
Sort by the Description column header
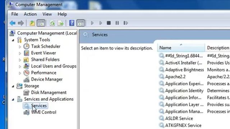(x=218, y=48)
